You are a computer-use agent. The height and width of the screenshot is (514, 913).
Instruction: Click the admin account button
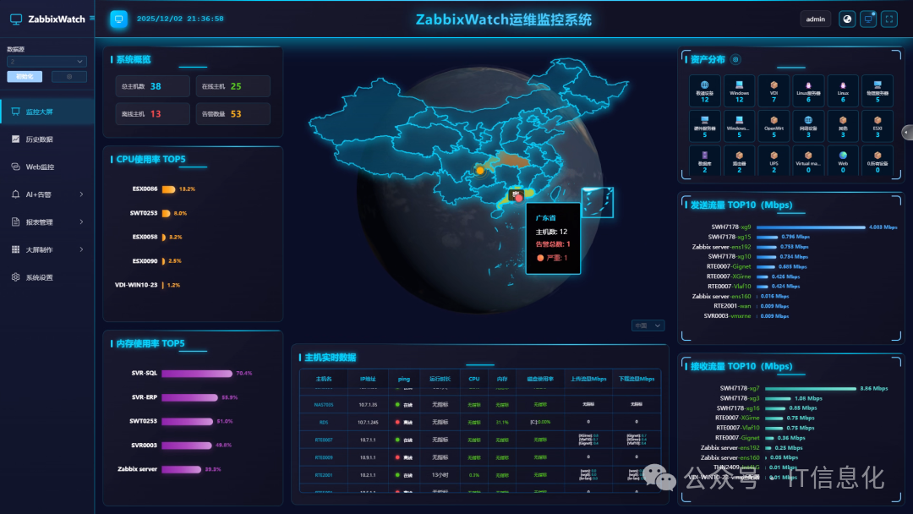(x=814, y=18)
